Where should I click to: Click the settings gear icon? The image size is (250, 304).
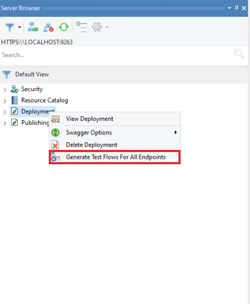97,27
